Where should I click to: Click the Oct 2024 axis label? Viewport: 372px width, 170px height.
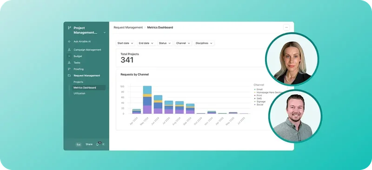[x=199, y=120]
